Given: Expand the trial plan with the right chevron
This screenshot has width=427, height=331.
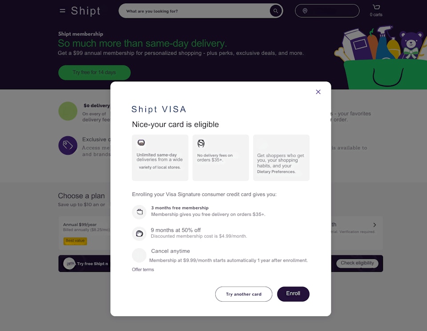Looking at the screenshot, I should (x=374, y=225).
